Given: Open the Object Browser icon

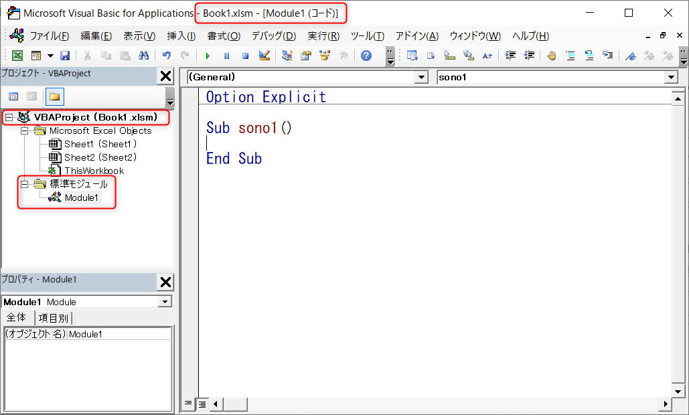Looking at the screenshot, I should coord(325,56).
